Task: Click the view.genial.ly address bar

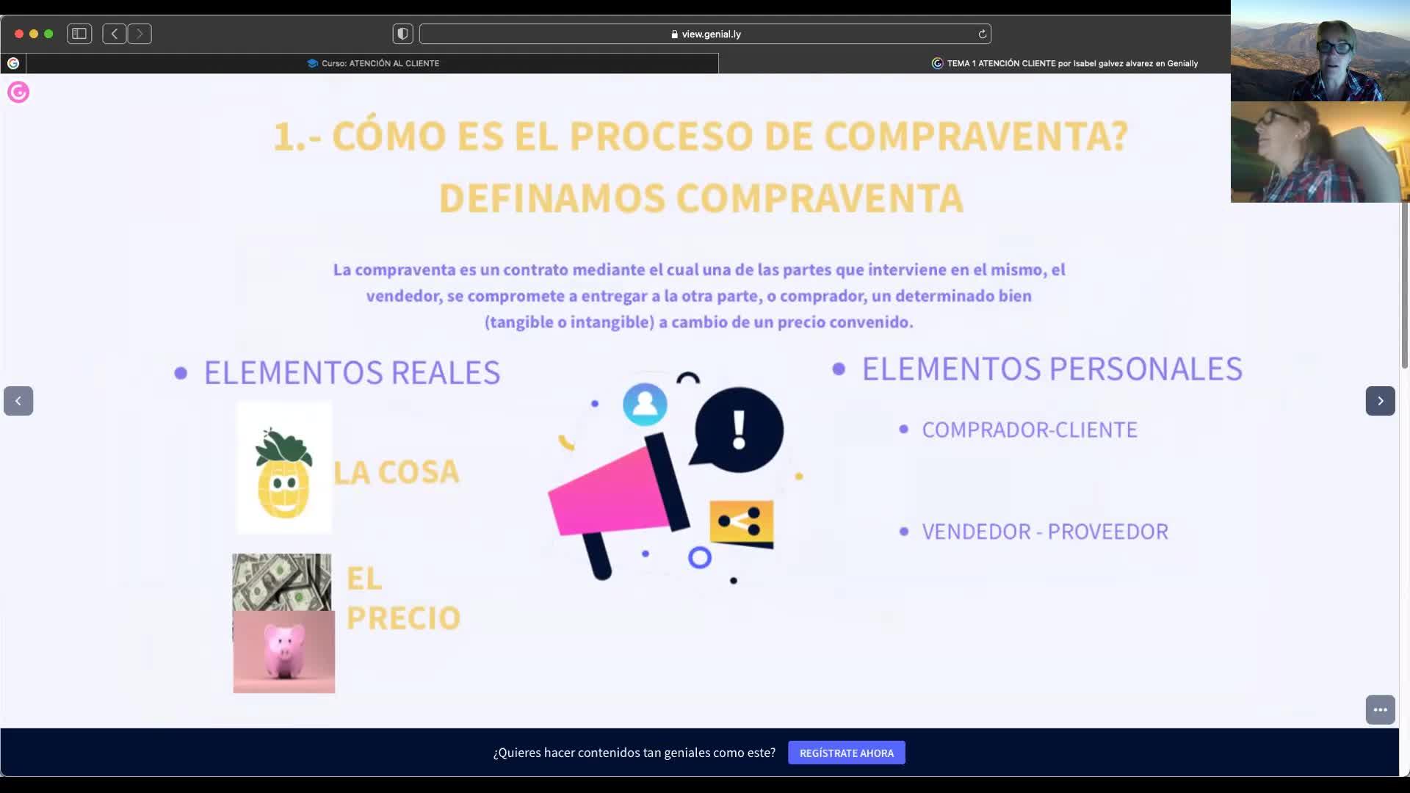Action: click(705, 34)
